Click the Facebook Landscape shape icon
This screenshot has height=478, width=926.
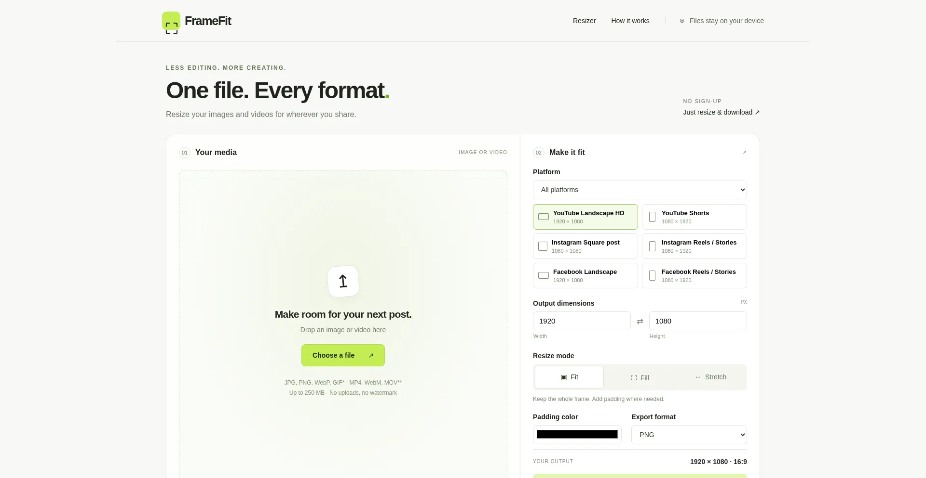click(544, 275)
